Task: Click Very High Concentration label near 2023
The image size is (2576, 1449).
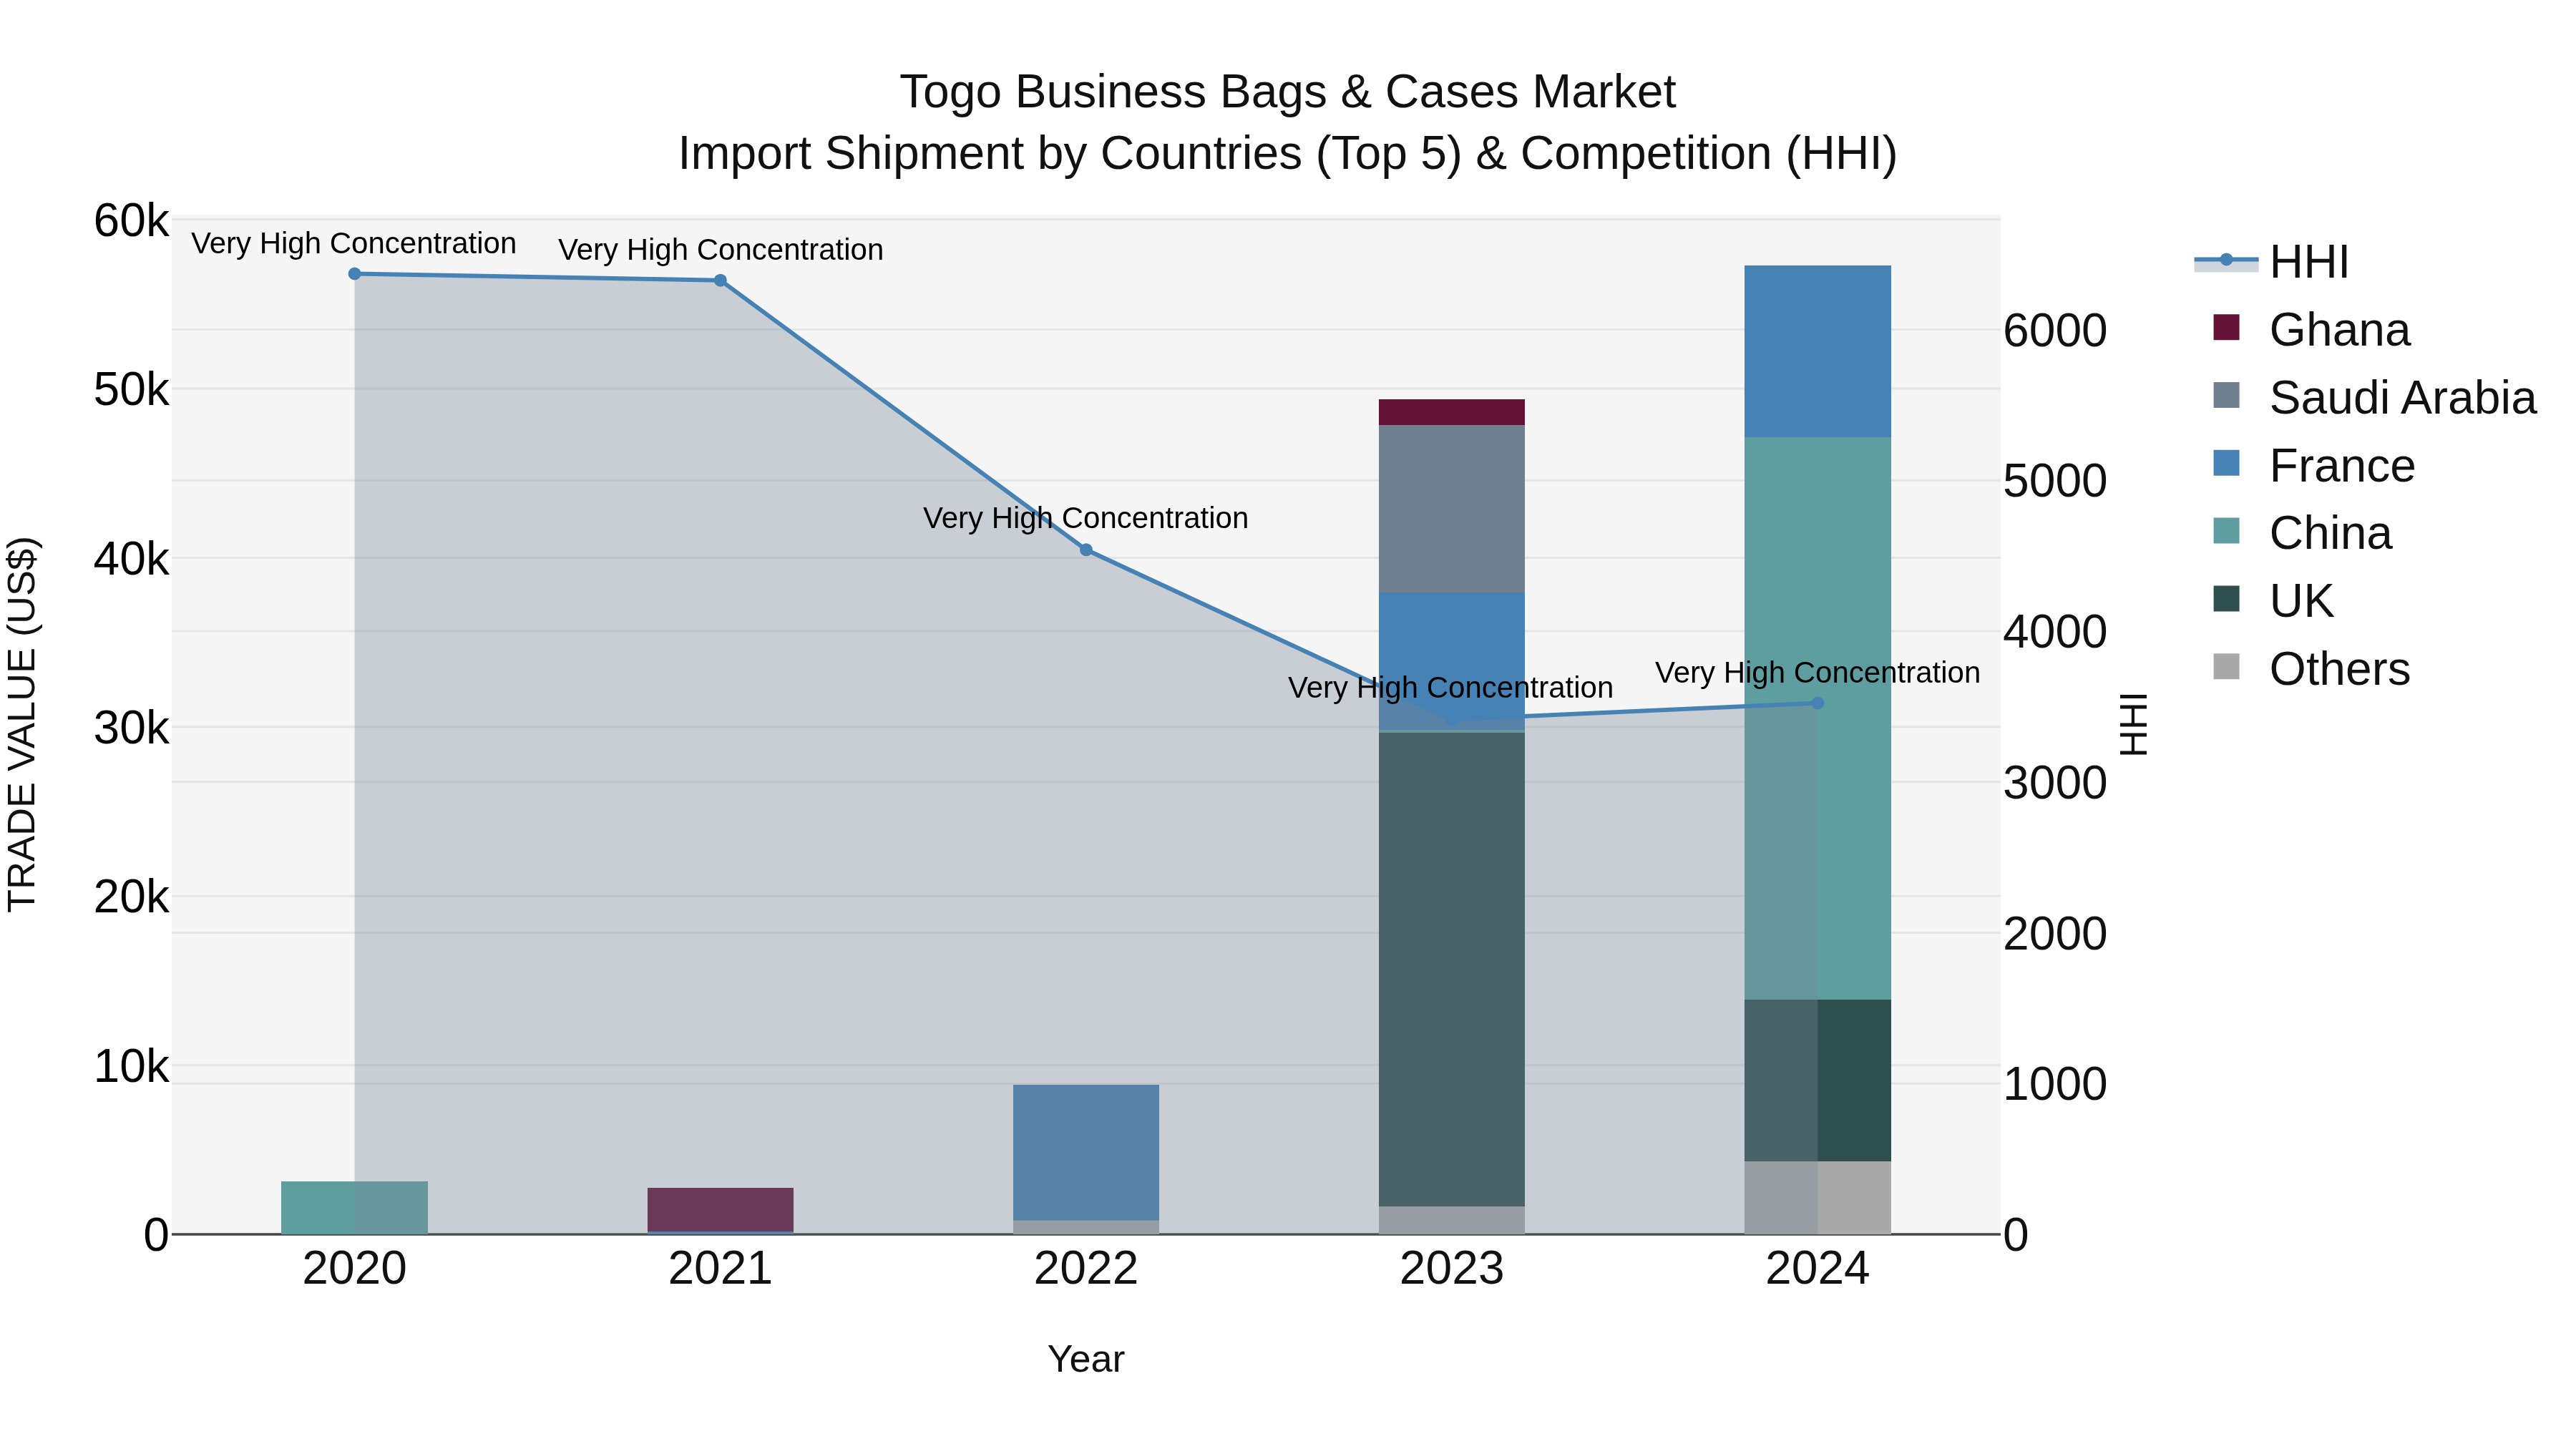Action: pos(1451,688)
